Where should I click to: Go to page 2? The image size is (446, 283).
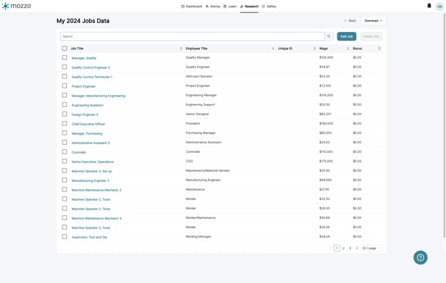pos(343,248)
